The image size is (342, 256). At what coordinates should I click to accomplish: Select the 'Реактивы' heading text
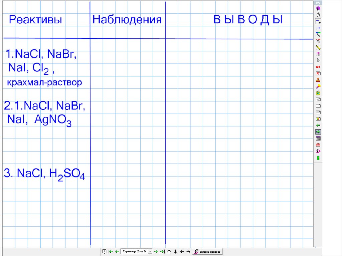tap(35, 20)
